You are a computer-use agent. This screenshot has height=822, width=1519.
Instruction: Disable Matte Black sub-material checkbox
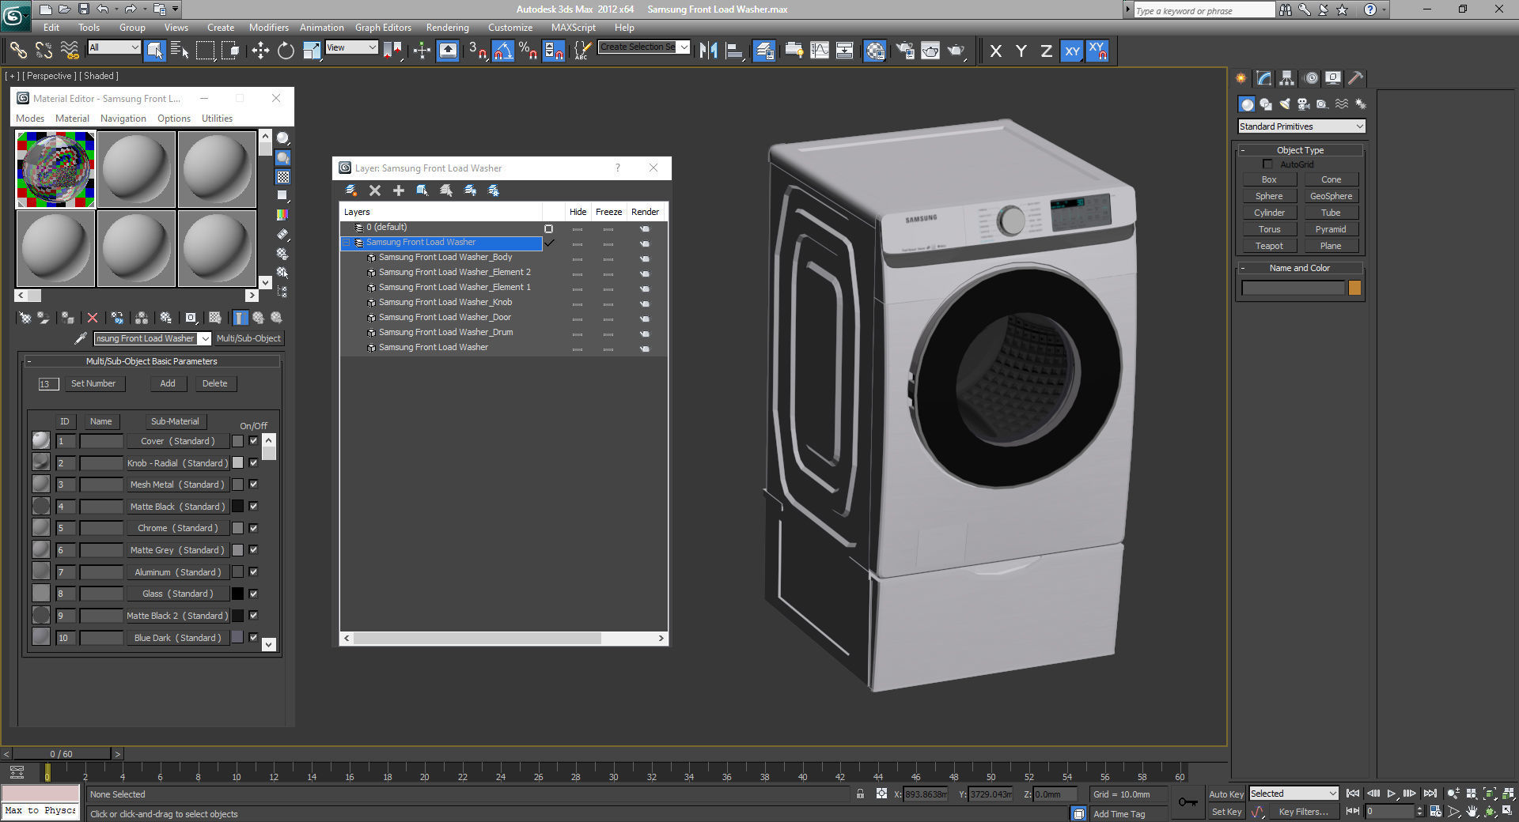pos(253,506)
